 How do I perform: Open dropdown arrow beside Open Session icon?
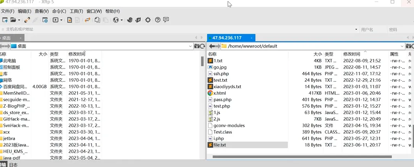click(19, 20)
